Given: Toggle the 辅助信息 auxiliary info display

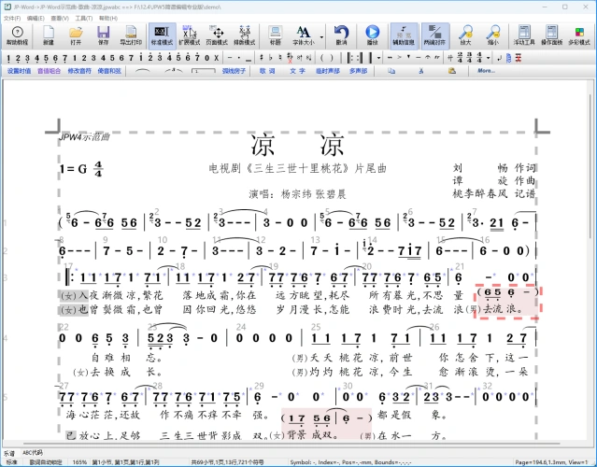Looking at the screenshot, I should pyautogui.click(x=404, y=35).
